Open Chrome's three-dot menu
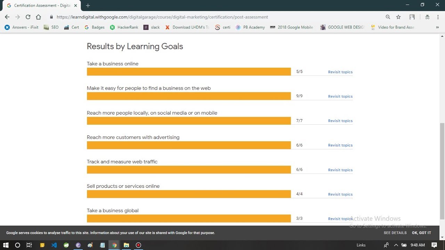445x250 pixels. coord(438,17)
